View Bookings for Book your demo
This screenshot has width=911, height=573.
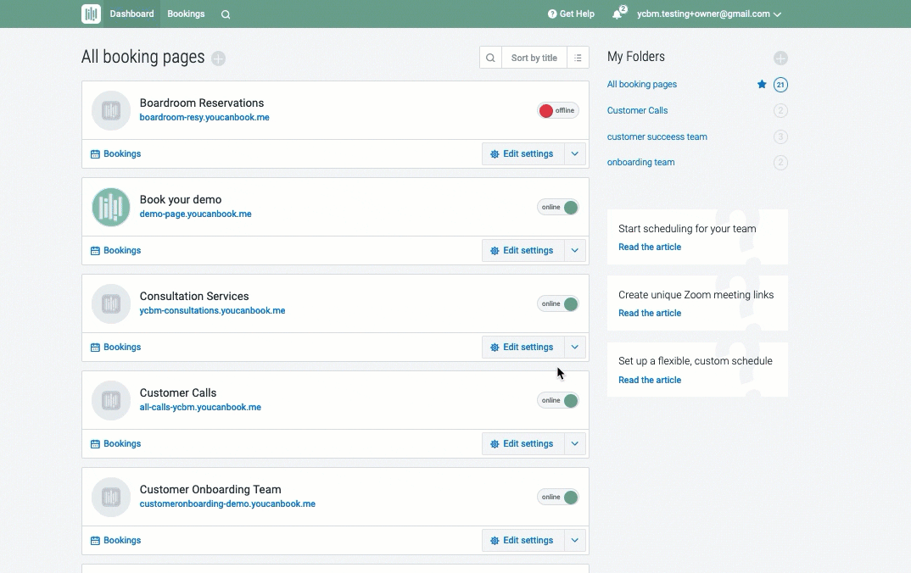pyautogui.click(x=116, y=250)
